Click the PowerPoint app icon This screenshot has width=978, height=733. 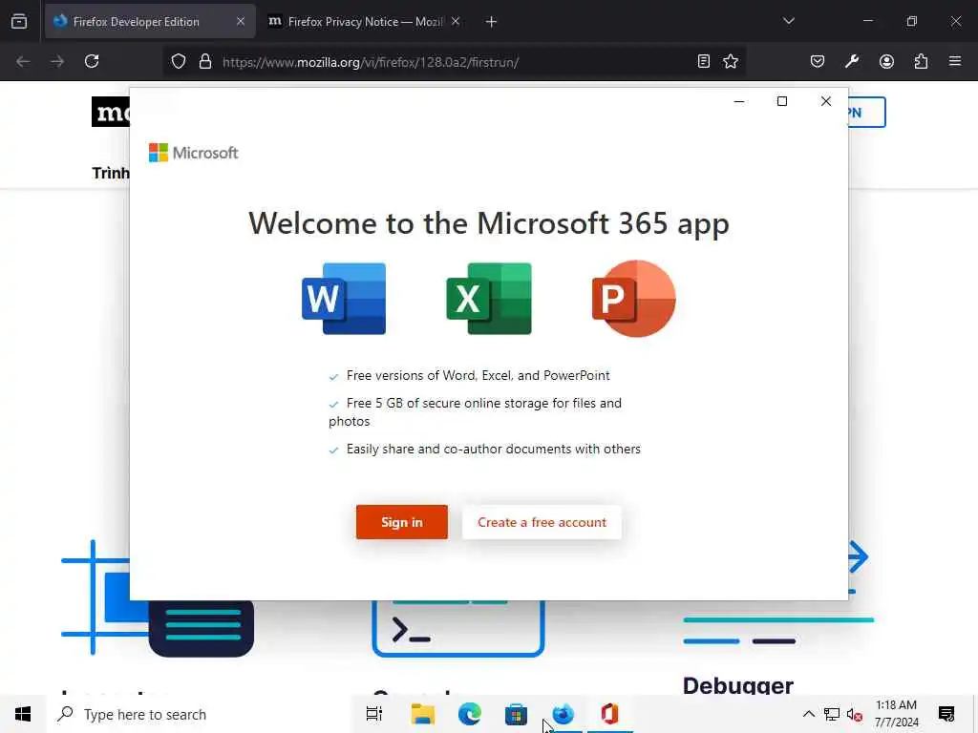(x=634, y=299)
